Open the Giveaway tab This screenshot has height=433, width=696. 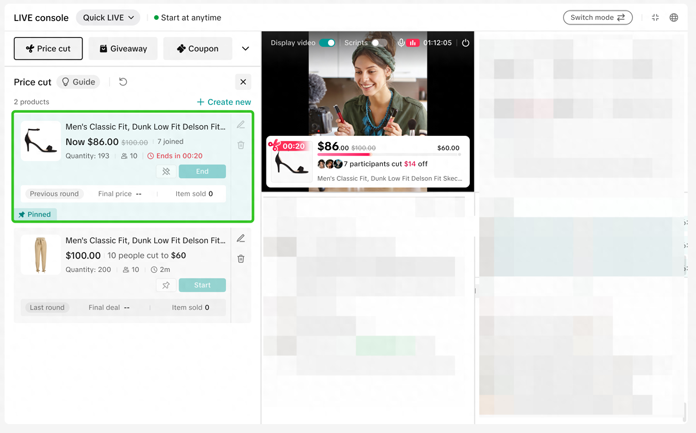coord(123,49)
